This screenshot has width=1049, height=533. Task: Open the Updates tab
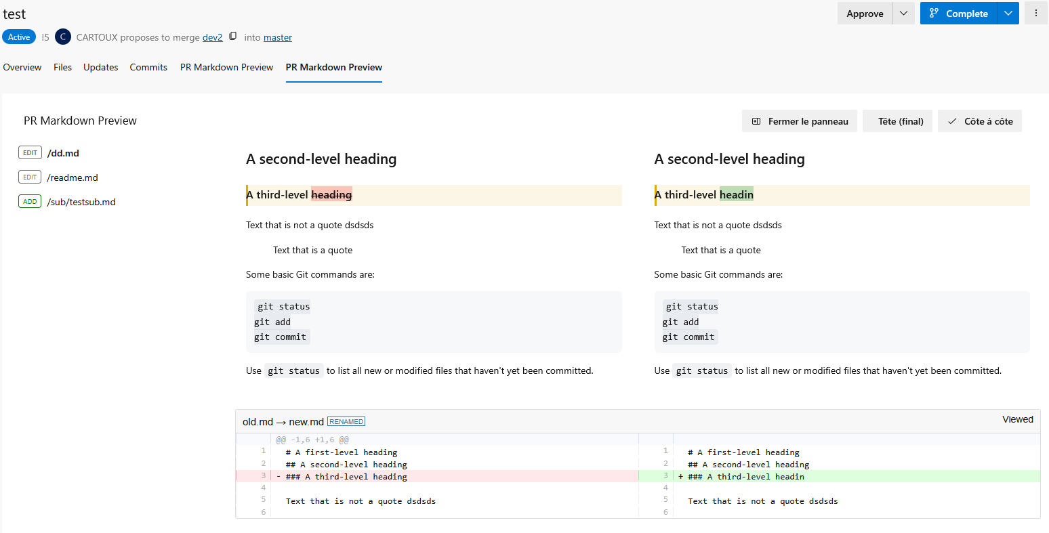(101, 67)
